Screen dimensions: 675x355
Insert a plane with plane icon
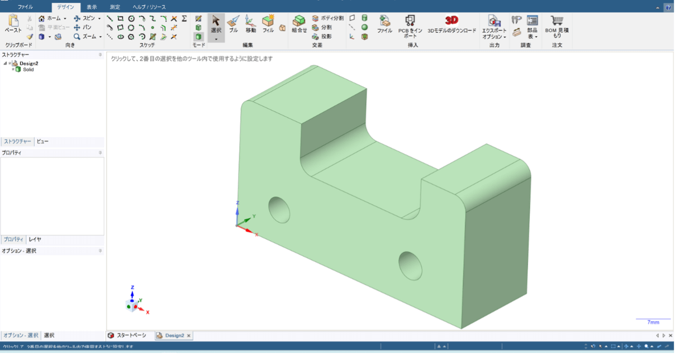(352, 18)
